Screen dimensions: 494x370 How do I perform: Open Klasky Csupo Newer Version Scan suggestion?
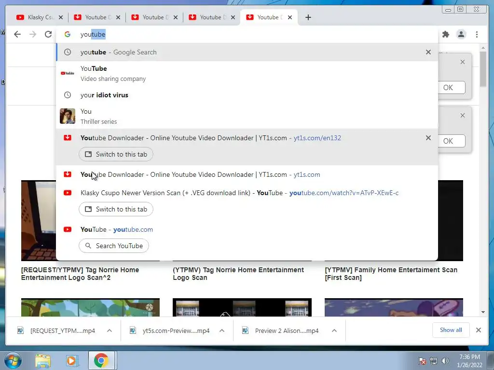pyautogui.click(x=239, y=193)
